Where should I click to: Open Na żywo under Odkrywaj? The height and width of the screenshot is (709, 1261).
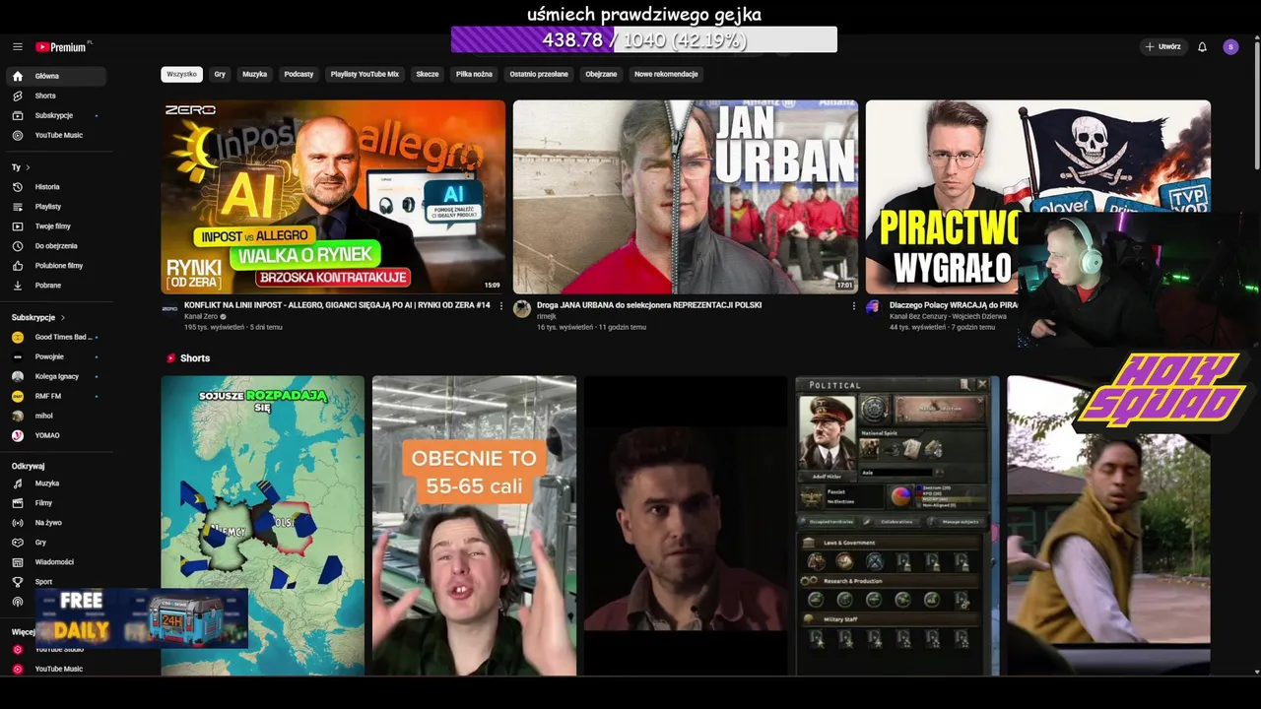coord(56,522)
